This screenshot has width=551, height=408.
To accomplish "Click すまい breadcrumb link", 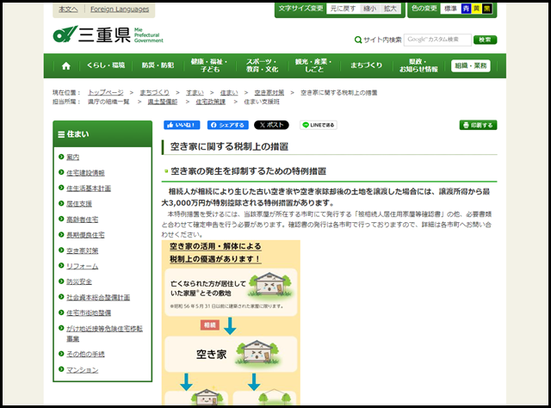I will (195, 92).
